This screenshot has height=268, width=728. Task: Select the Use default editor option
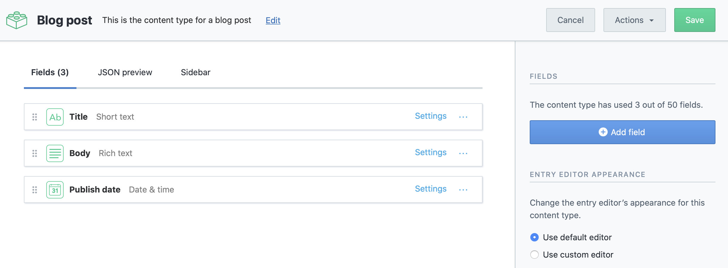click(x=535, y=237)
